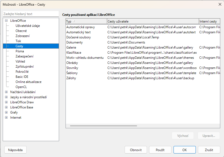
Task: Focus the Zadejte hledaný text search field
Action: tap(31, 14)
